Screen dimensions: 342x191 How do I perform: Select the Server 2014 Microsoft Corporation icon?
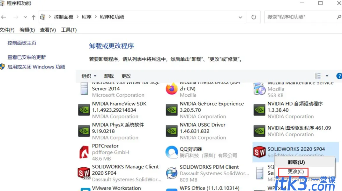click(x=84, y=88)
